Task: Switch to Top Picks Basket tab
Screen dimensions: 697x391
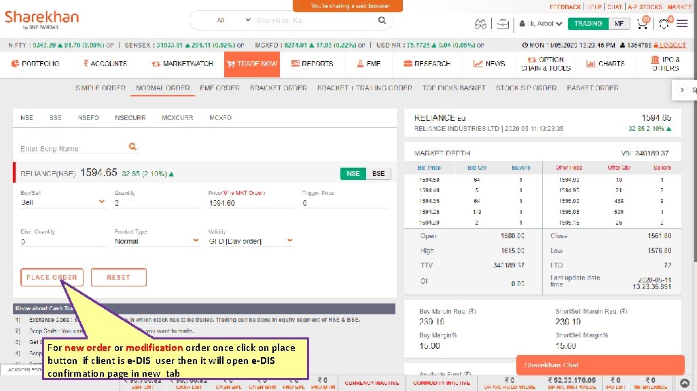Action: [454, 88]
